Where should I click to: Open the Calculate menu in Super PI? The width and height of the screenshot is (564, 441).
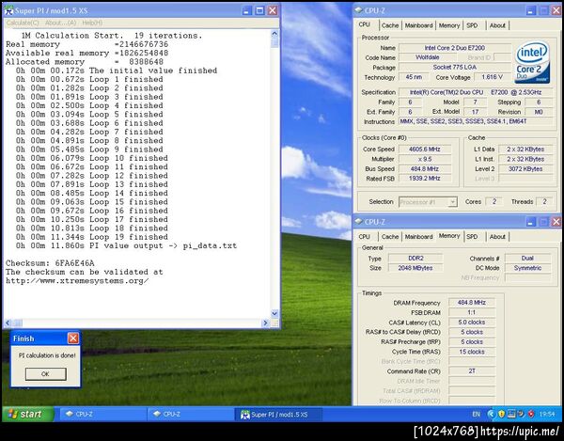(x=23, y=23)
